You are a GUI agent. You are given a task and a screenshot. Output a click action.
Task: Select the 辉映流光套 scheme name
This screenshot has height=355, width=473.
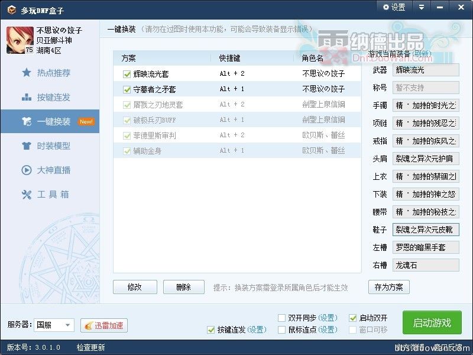(151, 74)
